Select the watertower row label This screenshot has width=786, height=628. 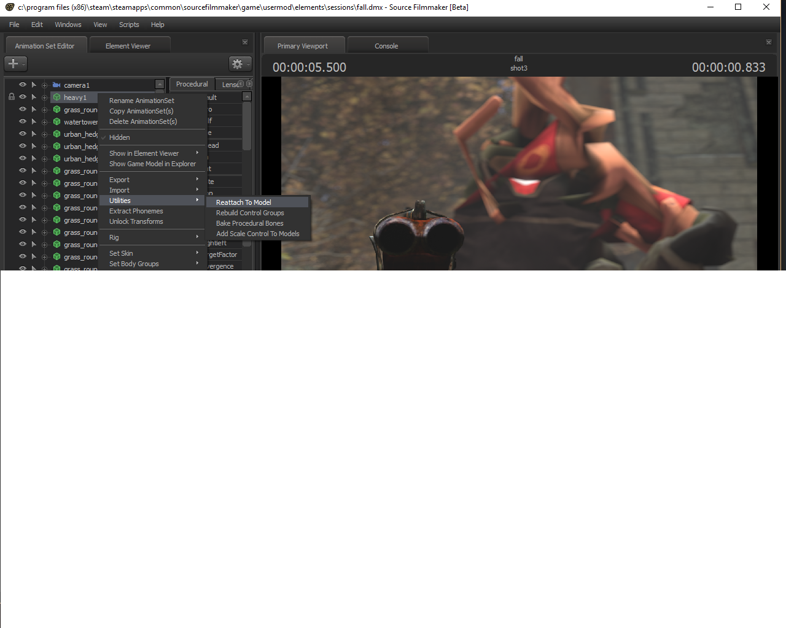coord(80,122)
